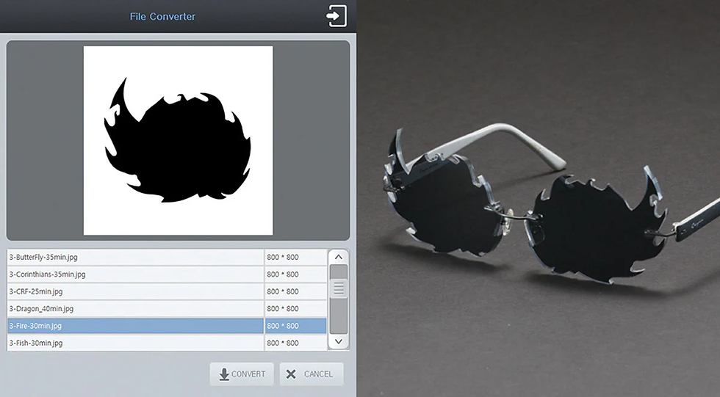Select the 3-CRF-25min.jpg file row
Image resolution: width=720 pixels, height=397 pixels.
point(168,291)
